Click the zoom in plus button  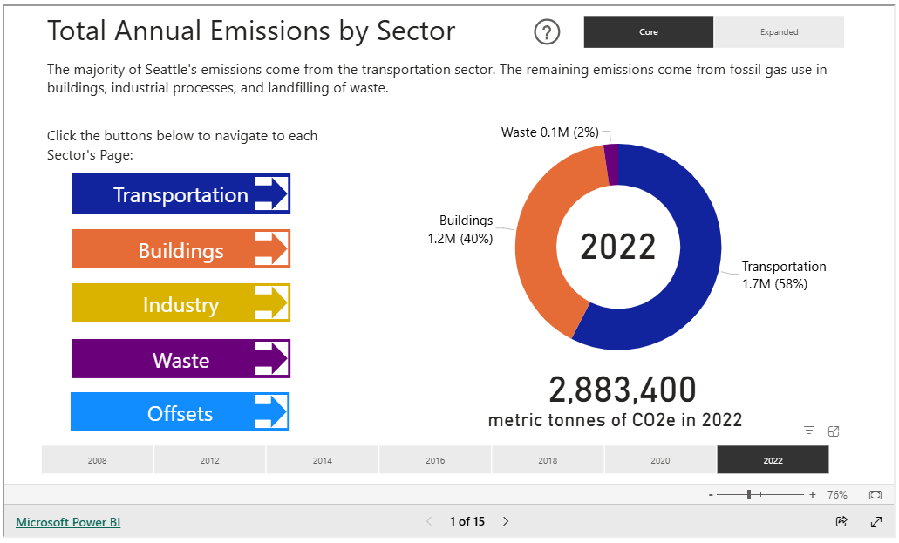[x=813, y=494]
